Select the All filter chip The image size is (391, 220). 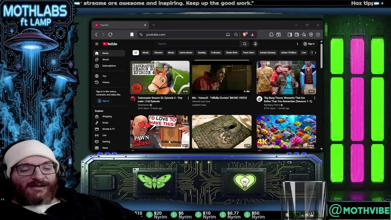(x=136, y=53)
